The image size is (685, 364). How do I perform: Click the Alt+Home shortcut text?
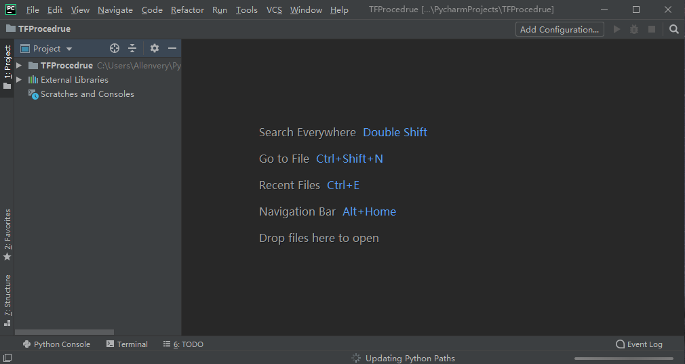coord(369,211)
